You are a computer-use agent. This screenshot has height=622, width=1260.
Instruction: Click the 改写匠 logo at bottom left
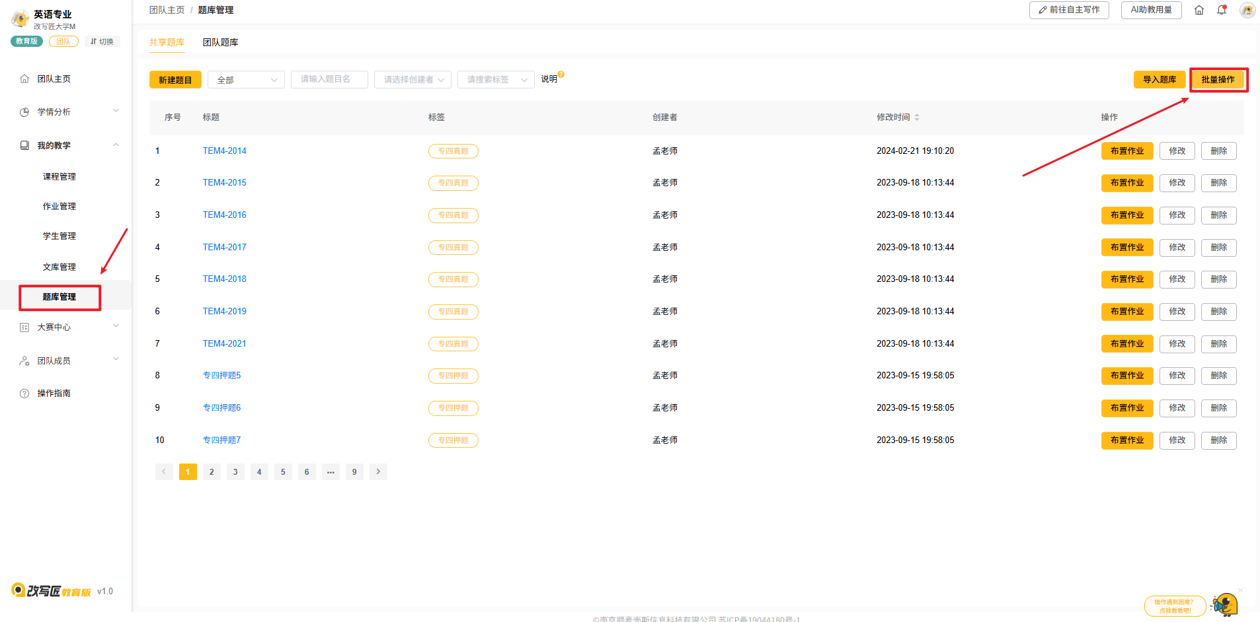52,591
